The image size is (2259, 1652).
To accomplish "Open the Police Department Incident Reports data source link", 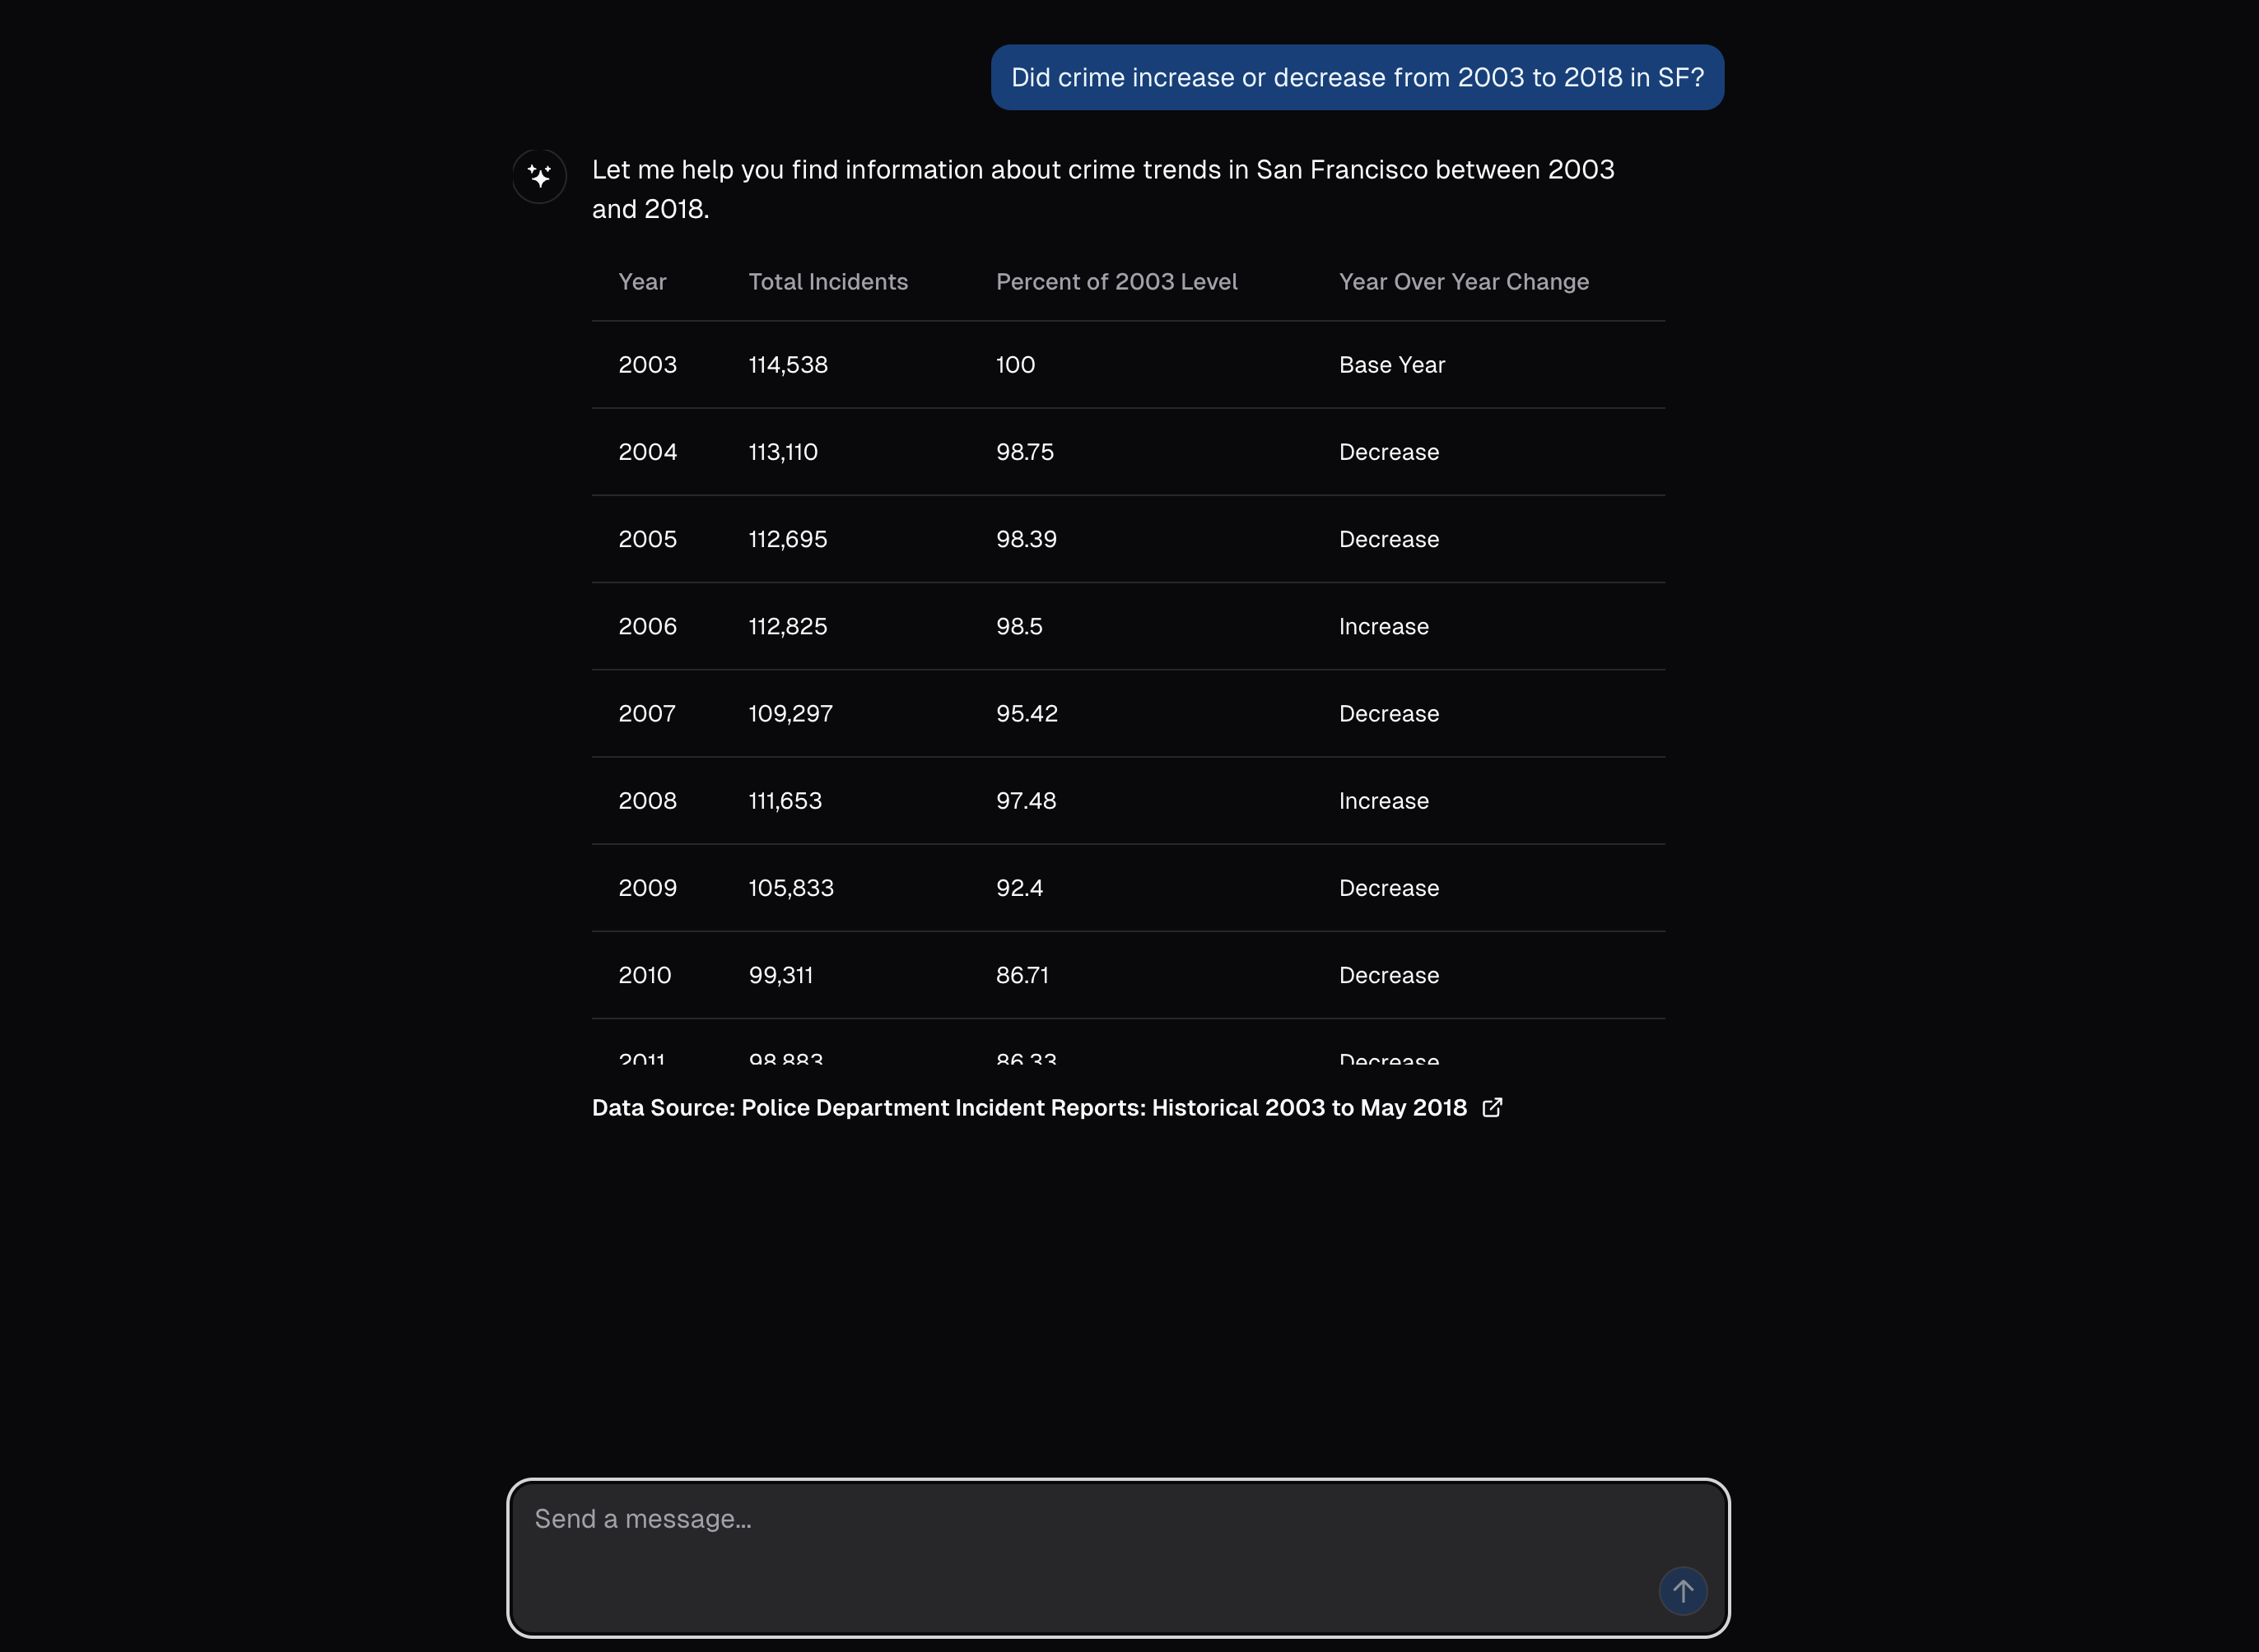I will 1029,1108.
